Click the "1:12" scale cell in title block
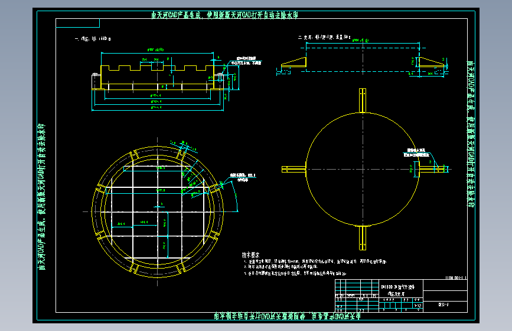 pos(418,306)
